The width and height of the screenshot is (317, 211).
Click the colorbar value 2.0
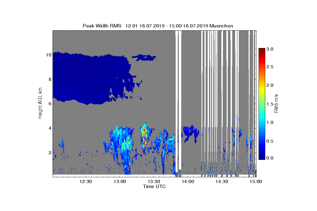click(x=270, y=85)
